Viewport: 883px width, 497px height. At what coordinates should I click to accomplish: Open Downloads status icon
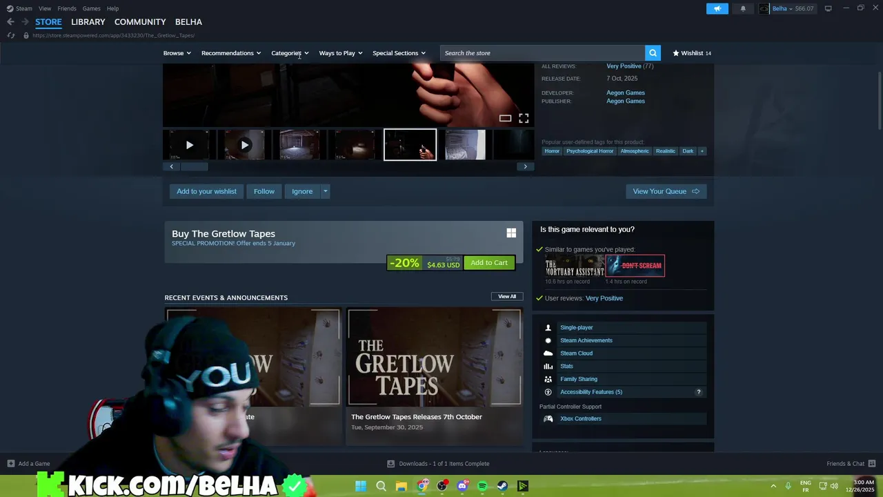click(390, 464)
